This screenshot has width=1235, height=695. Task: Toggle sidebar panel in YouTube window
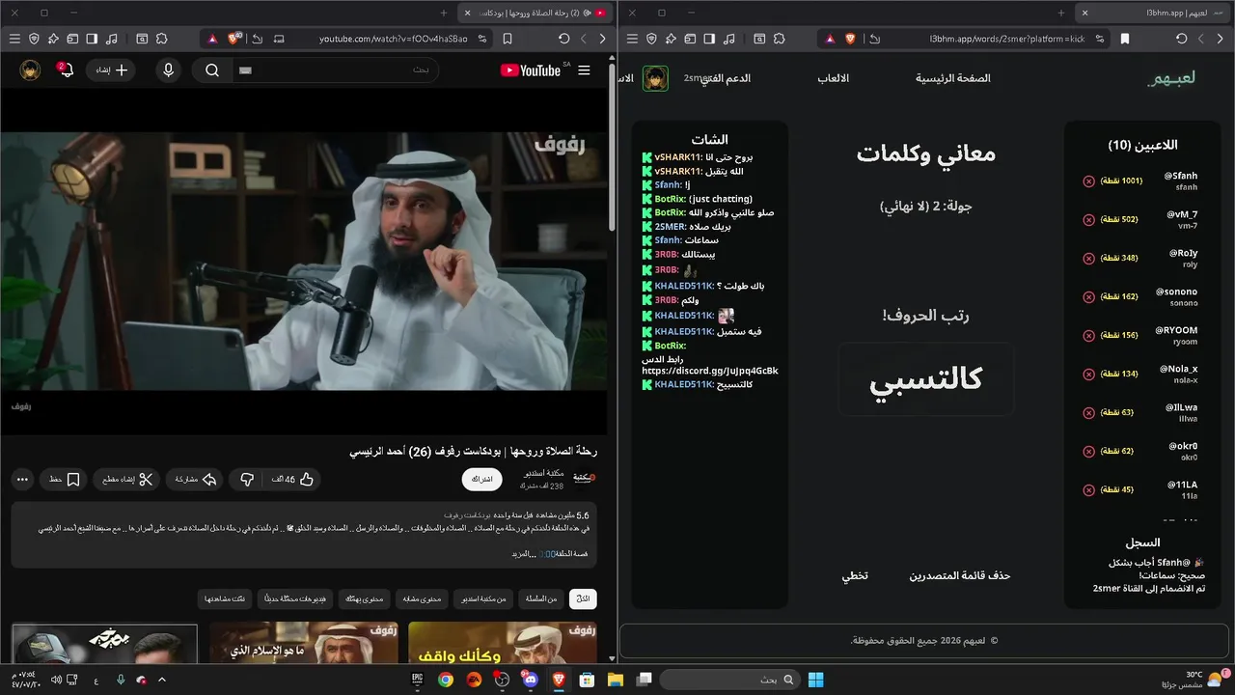pyautogui.click(x=92, y=39)
